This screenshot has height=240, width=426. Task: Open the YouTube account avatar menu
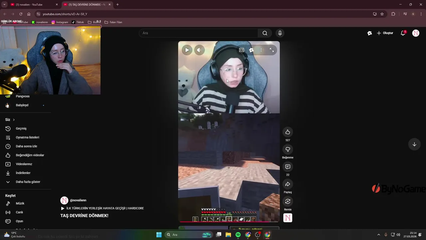click(416, 33)
